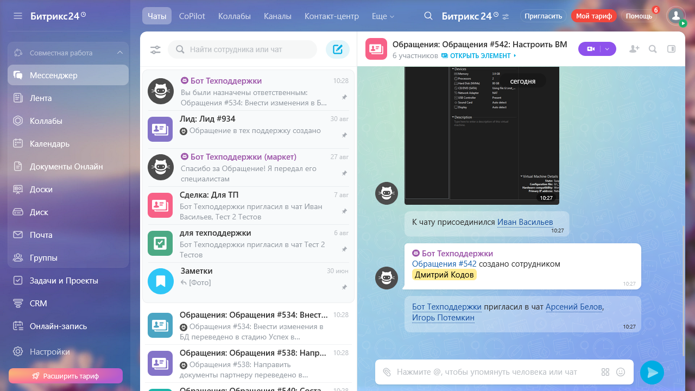Click the ОТКРЫТЬ ЭЛЕМЕНТ link
Viewport: 695px width, 391px height.
coord(478,56)
